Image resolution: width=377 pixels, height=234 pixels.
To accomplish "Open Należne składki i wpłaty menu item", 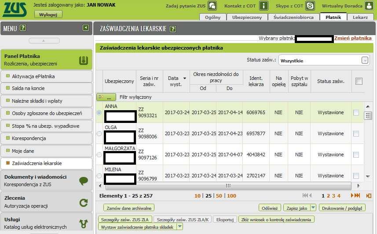I will tap(46, 101).
